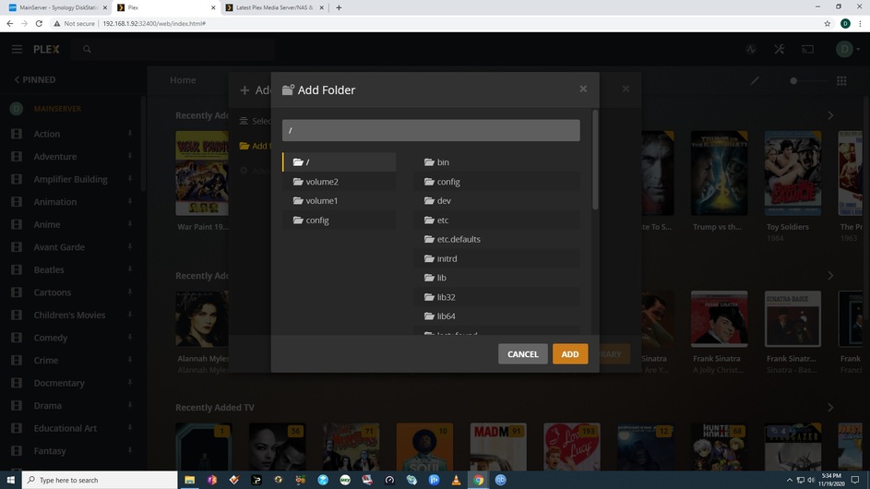This screenshot has width=870, height=489.
Task: Open the Action library
Action: tap(47, 134)
